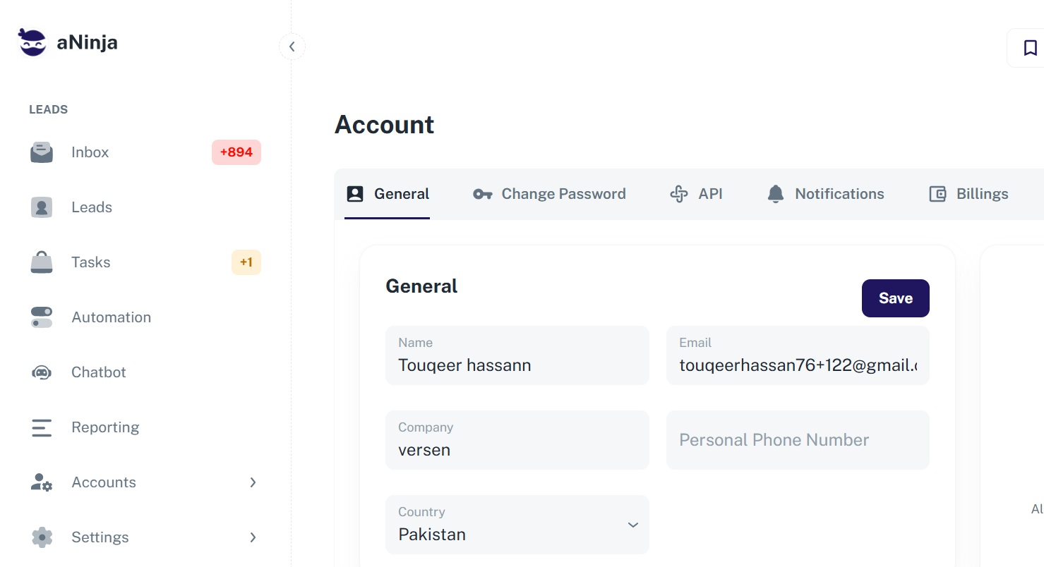Click the Reporting bars icon
Screen dimensions: 1044x567
coord(42,427)
